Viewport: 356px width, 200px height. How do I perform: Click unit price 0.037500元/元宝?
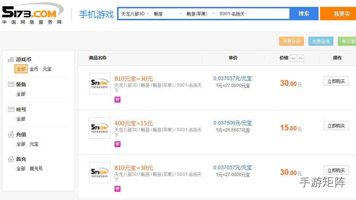(x=233, y=123)
